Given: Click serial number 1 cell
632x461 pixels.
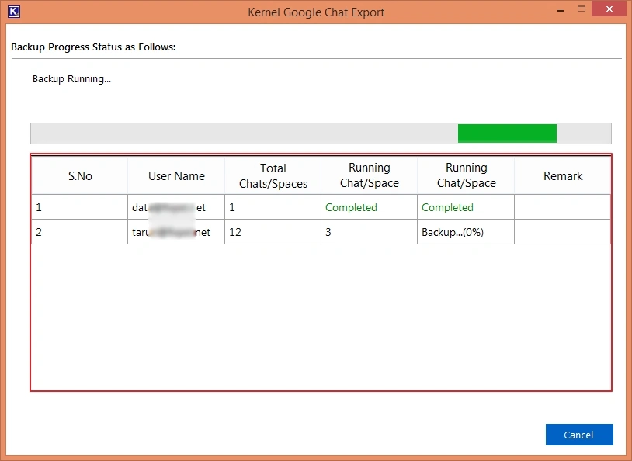Looking at the screenshot, I should tap(80, 207).
